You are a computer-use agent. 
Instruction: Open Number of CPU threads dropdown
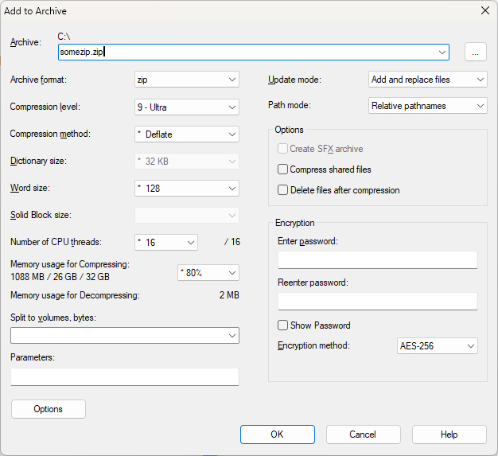[166, 242]
